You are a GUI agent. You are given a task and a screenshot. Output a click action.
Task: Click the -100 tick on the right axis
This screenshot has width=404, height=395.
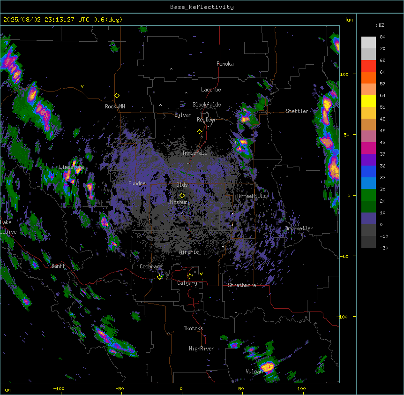pos(343,317)
